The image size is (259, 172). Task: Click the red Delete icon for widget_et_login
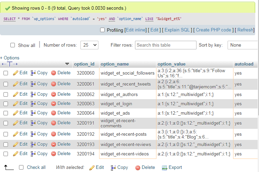pos(54,104)
